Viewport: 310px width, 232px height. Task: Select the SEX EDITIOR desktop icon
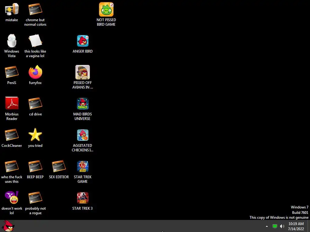59,166
